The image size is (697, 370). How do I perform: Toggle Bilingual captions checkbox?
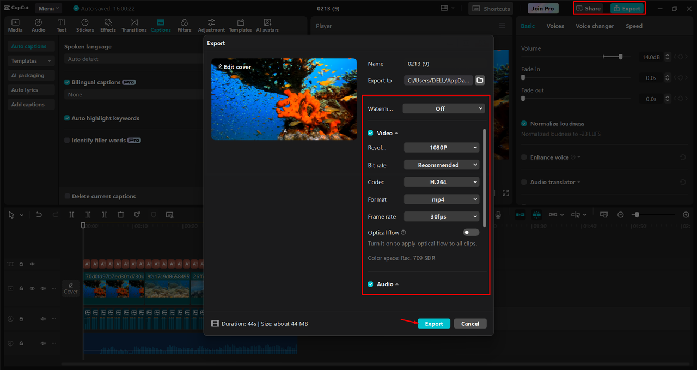click(67, 82)
